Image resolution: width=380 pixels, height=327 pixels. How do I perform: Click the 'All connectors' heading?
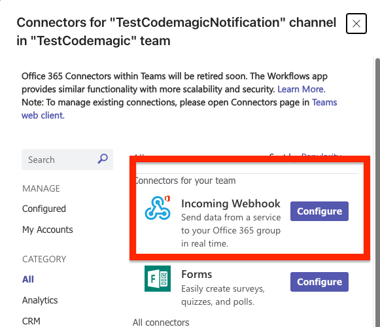[161, 322]
